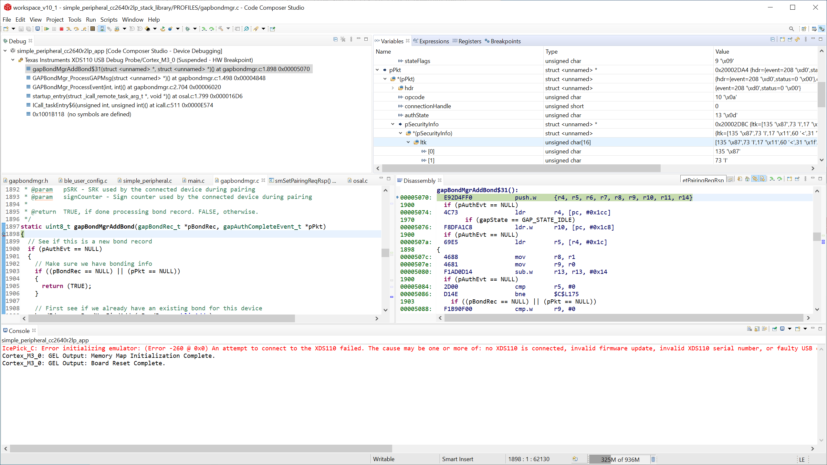Click the Search magnifier icon top right
The image size is (827, 465).
click(x=791, y=29)
